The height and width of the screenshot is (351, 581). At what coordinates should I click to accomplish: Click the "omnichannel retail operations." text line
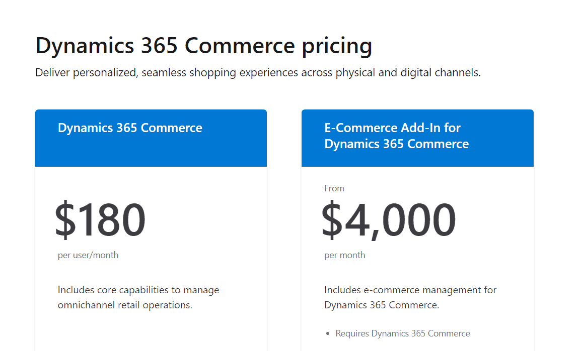(x=125, y=305)
